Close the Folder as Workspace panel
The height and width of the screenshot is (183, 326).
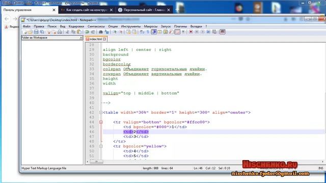click(81, 38)
